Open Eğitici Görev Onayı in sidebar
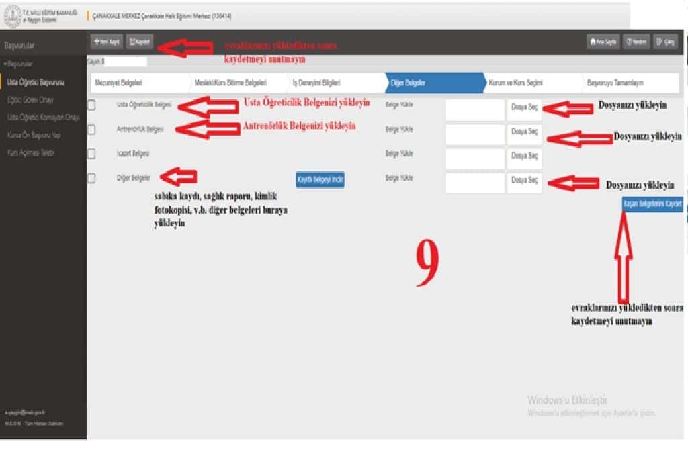The height and width of the screenshot is (452, 688). (30, 100)
